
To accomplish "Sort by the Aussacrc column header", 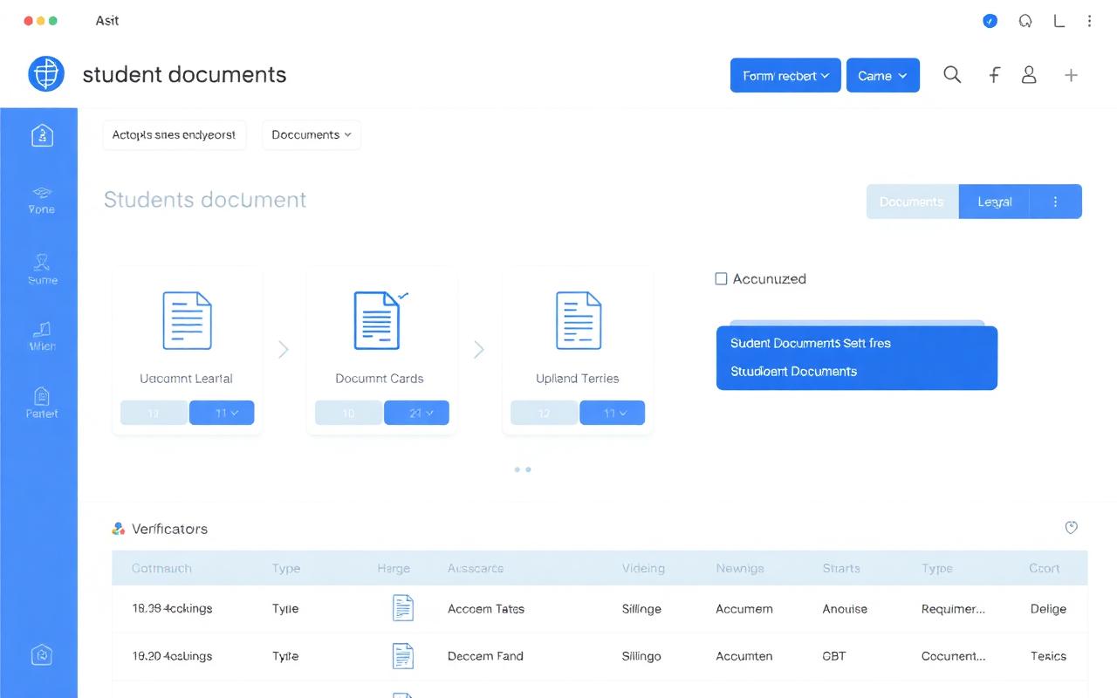I will click(476, 568).
